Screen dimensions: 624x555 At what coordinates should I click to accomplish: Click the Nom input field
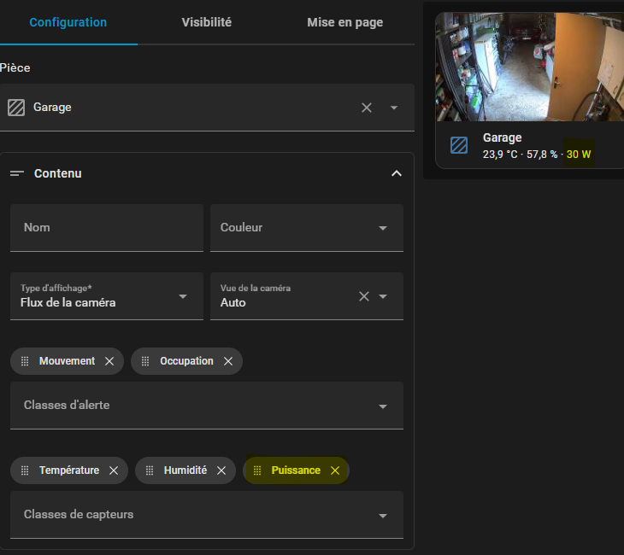click(106, 228)
